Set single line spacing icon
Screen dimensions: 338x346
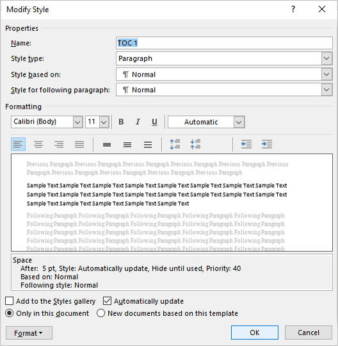coord(107,145)
